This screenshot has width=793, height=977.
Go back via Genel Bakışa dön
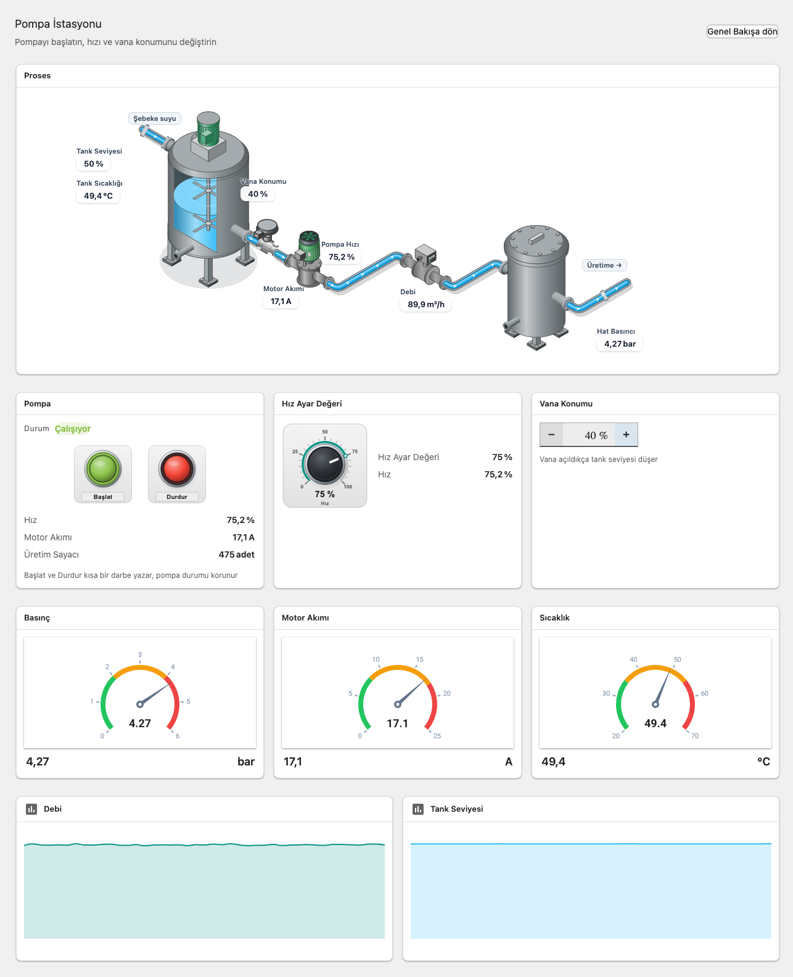click(x=742, y=31)
